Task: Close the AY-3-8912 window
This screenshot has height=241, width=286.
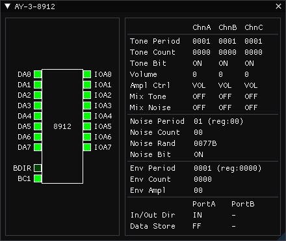Action: coord(278,7)
